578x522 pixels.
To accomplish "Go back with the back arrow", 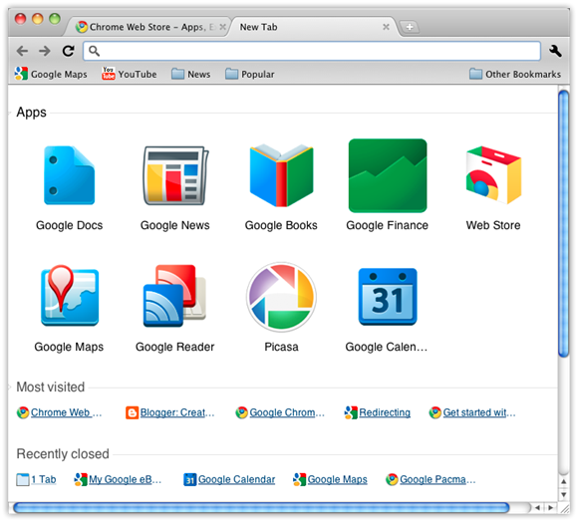I will coord(23,51).
